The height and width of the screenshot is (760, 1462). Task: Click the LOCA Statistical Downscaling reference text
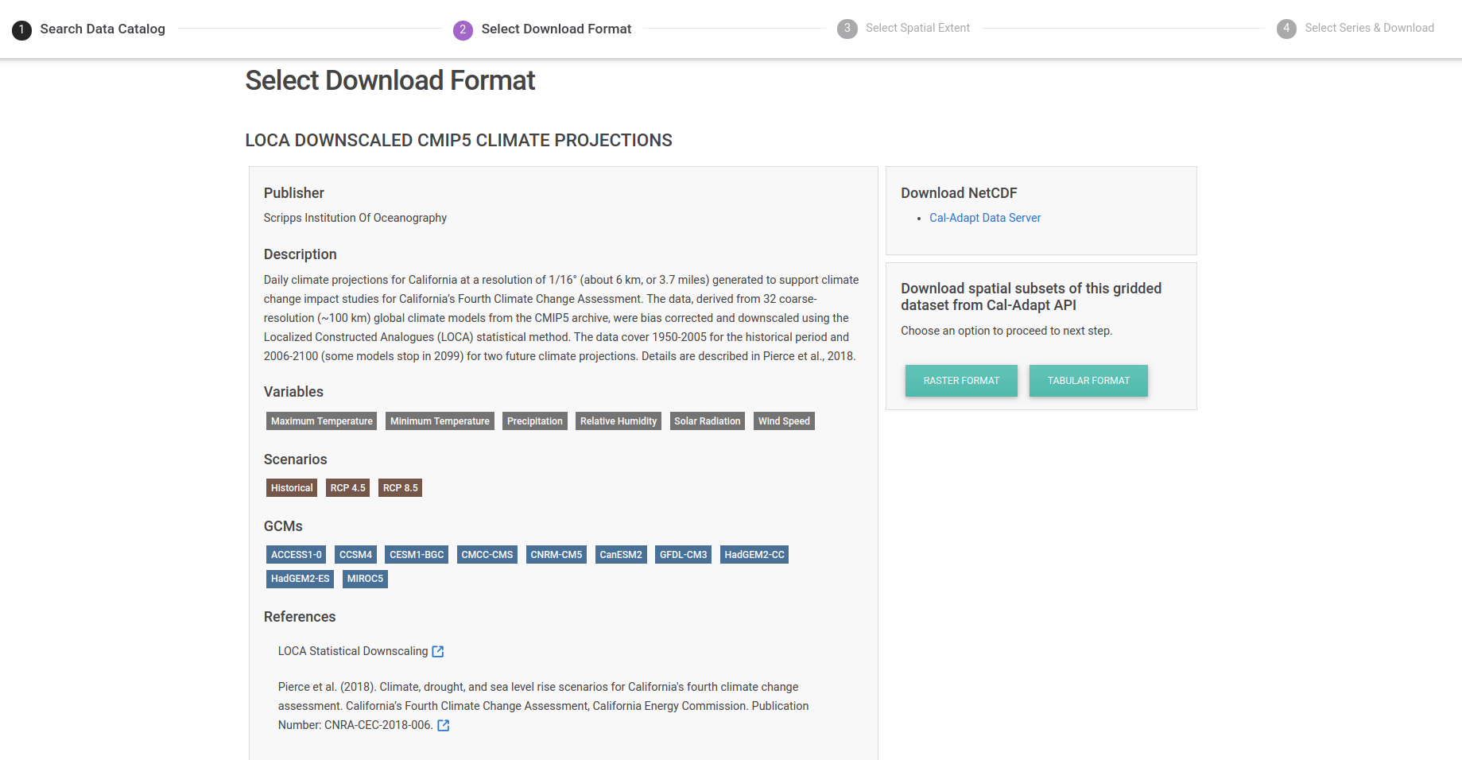(x=353, y=651)
